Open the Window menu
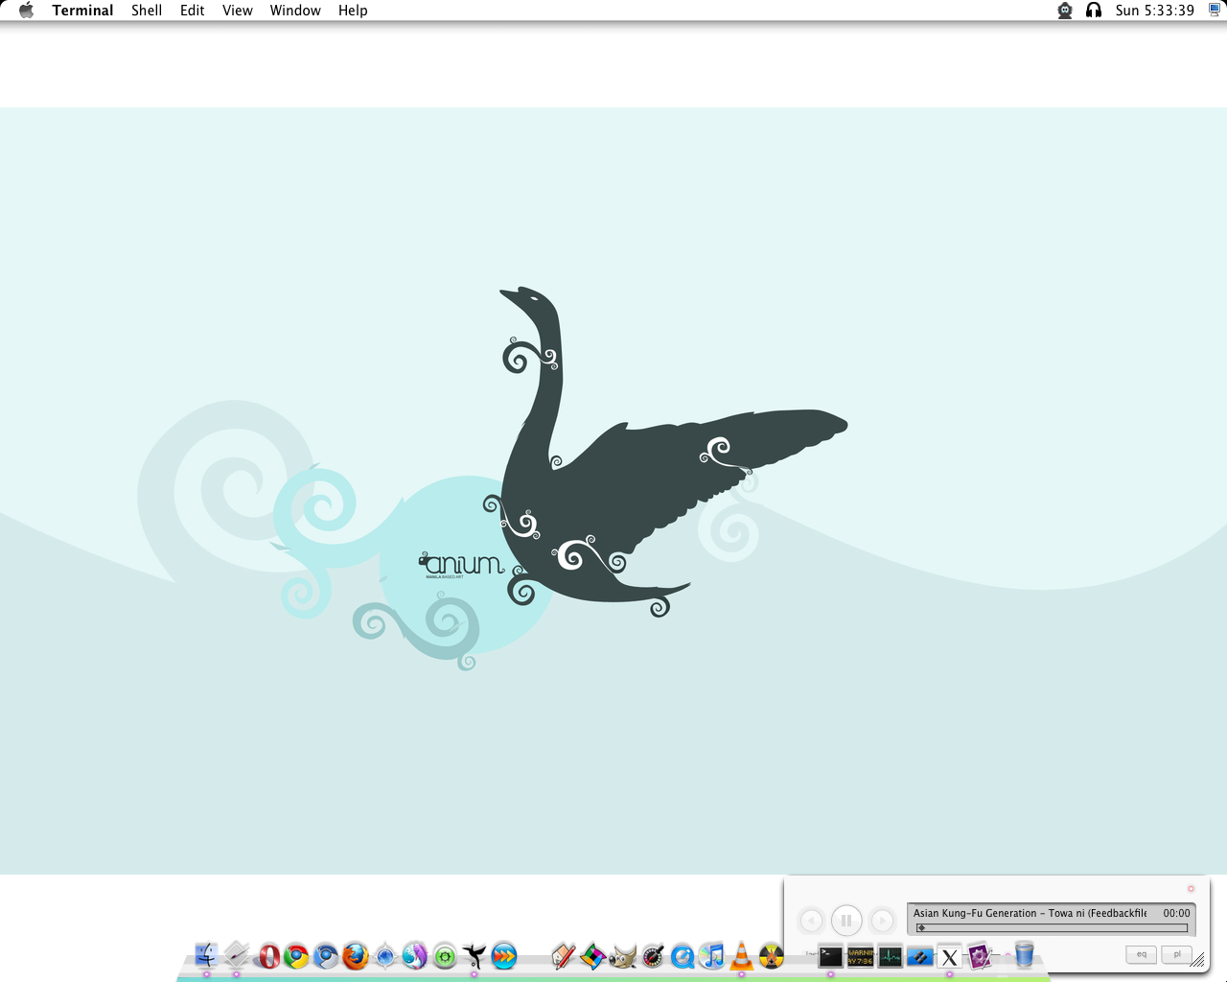The width and height of the screenshot is (1227, 982). pyautogui.click(x=295, y=11)
